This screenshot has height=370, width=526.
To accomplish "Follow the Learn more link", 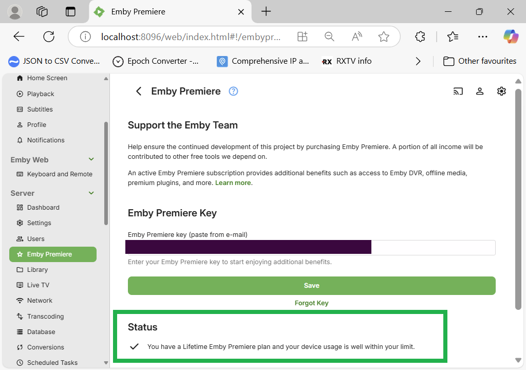I will tap(233, 183).
